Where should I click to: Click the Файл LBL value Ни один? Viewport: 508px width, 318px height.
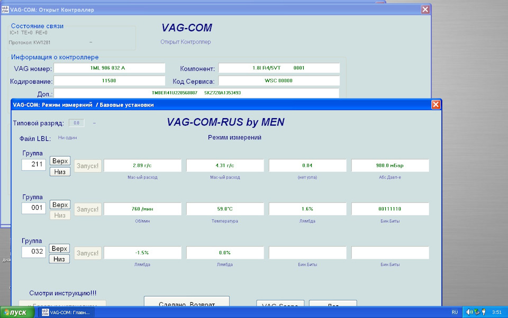(67, 138)
